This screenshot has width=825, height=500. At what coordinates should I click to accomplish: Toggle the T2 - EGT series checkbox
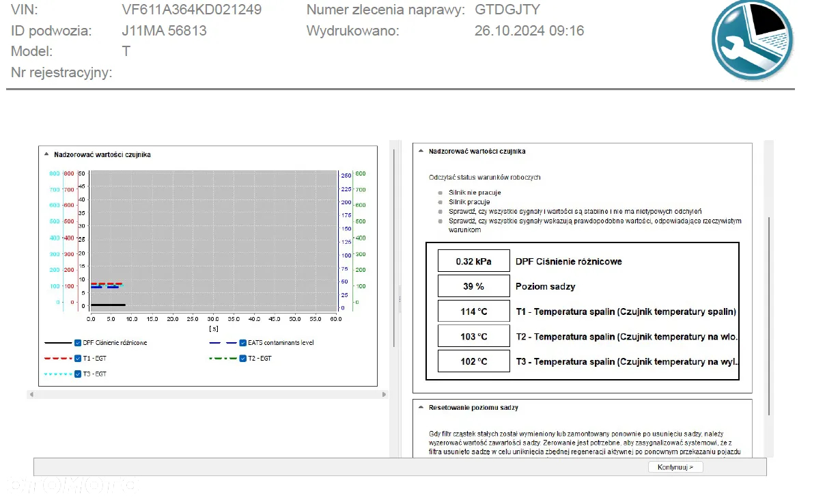(x=242, y=358)
